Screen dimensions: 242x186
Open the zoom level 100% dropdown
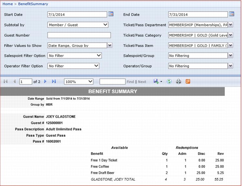pyautogui.click(x=90, y=82)
